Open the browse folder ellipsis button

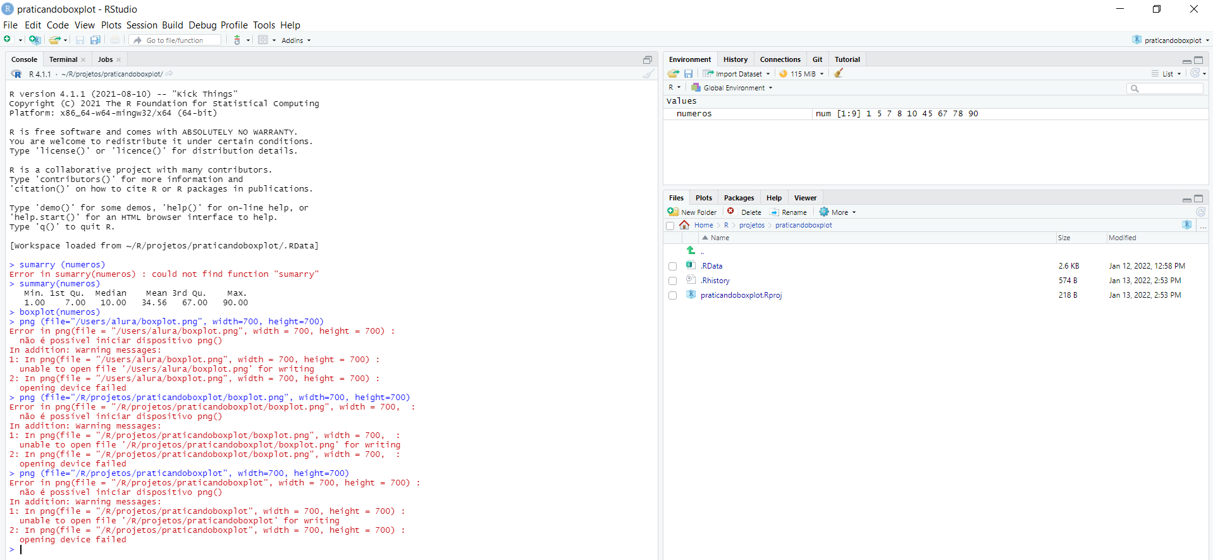(1202, 226)
